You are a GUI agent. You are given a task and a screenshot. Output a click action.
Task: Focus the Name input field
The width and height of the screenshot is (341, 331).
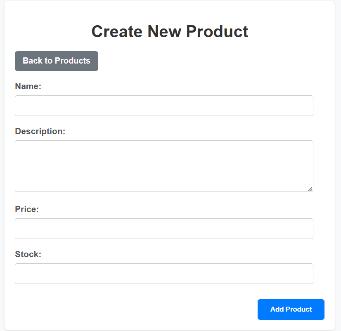pyautogui.click(x=164, y=106)
